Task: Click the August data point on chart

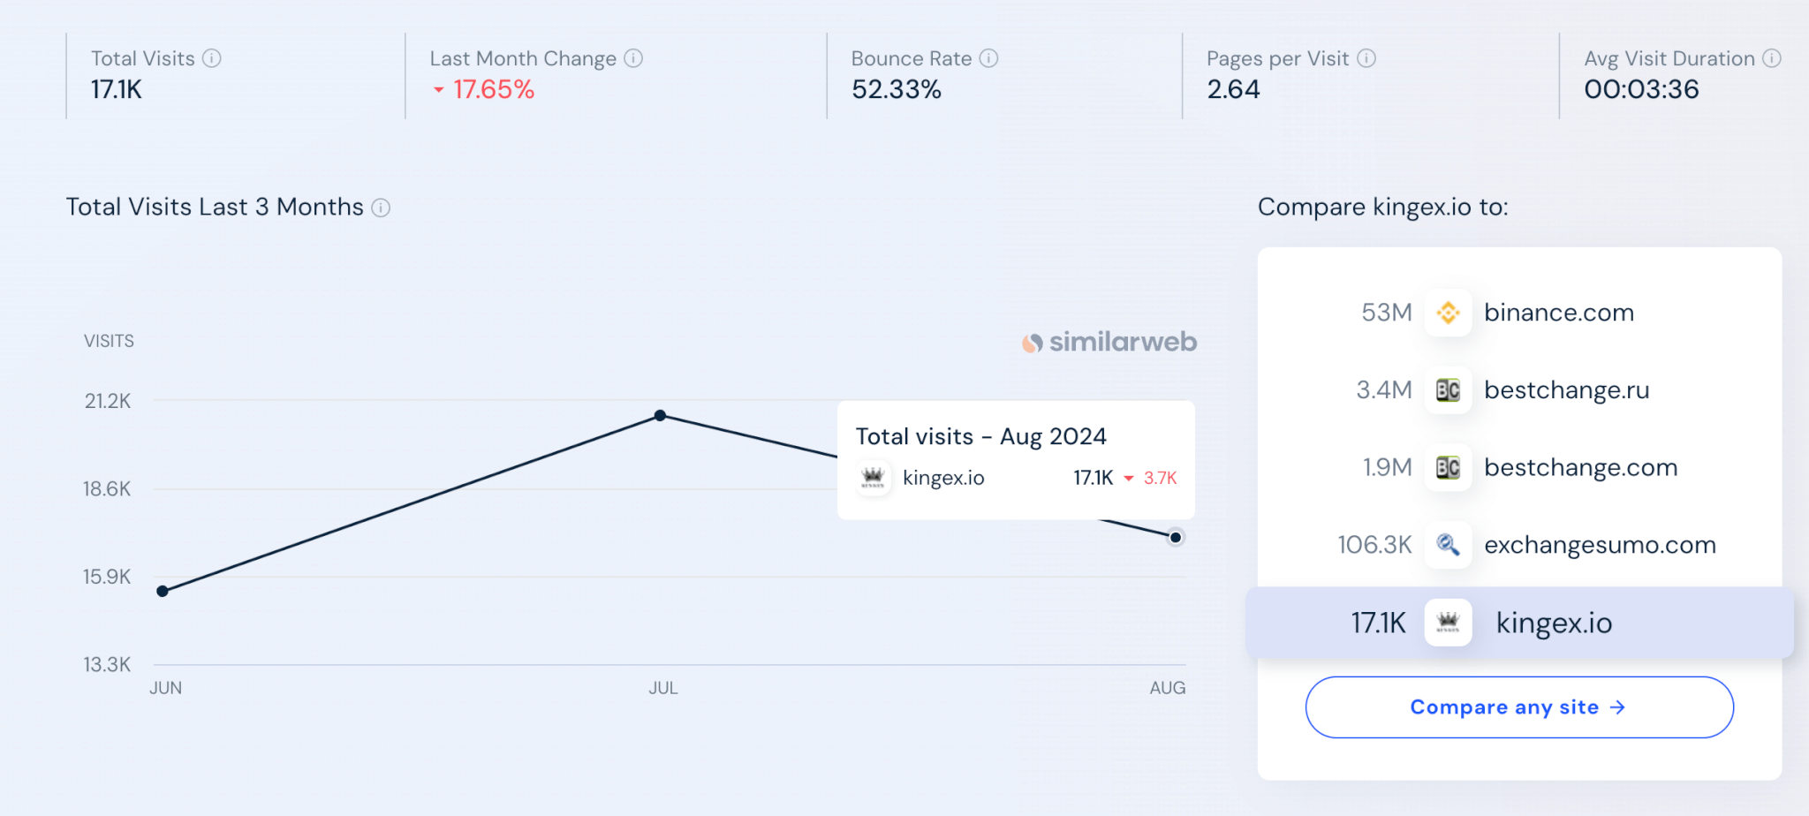Action: pyautogui.click(x=1175, y=537)
